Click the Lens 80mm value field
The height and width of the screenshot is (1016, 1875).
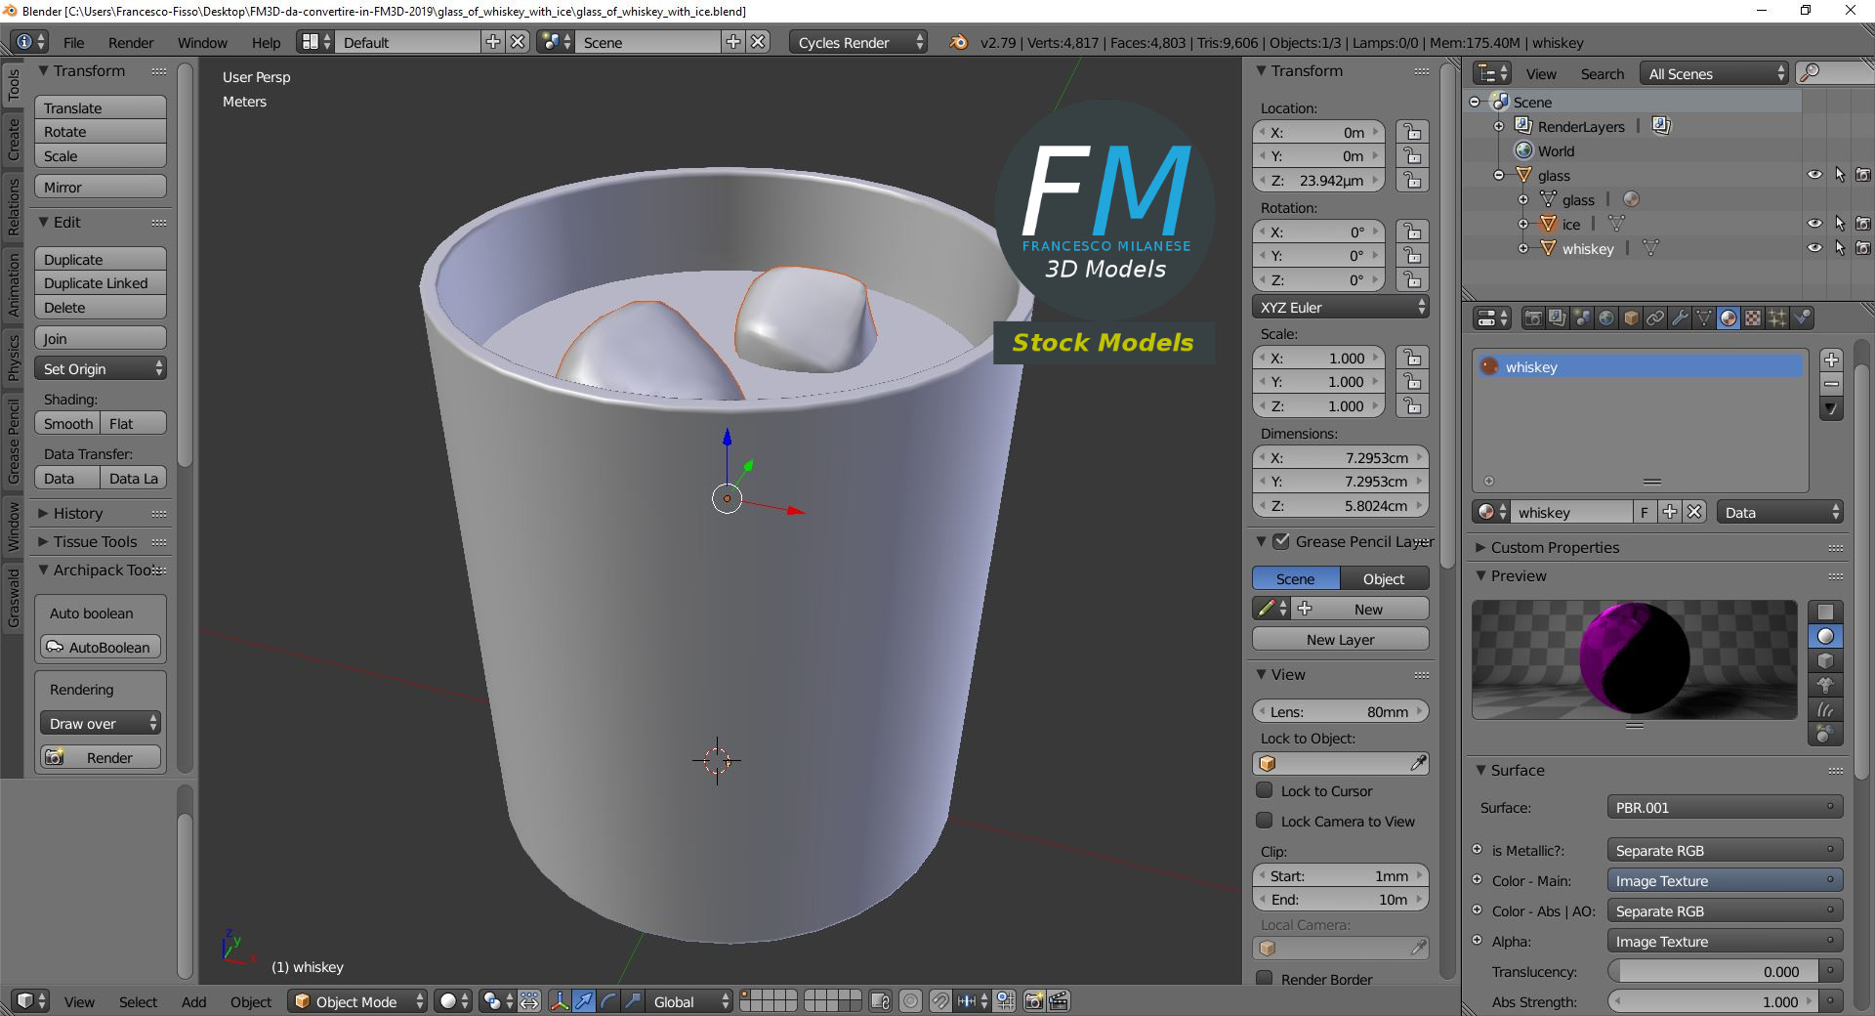click(1340, 711)
